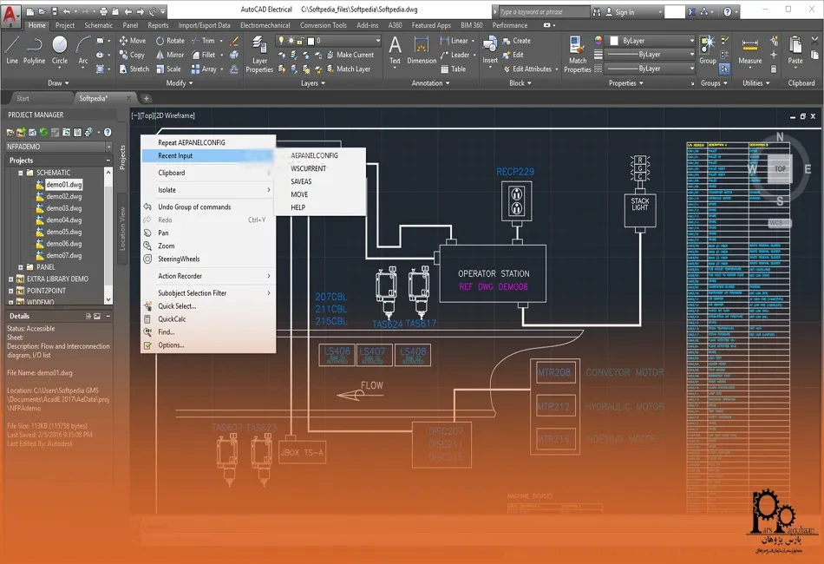This screenshot has height=564, width=824.
Task: Switch to the Schematic ribbon tab
Action: [98, 24]
